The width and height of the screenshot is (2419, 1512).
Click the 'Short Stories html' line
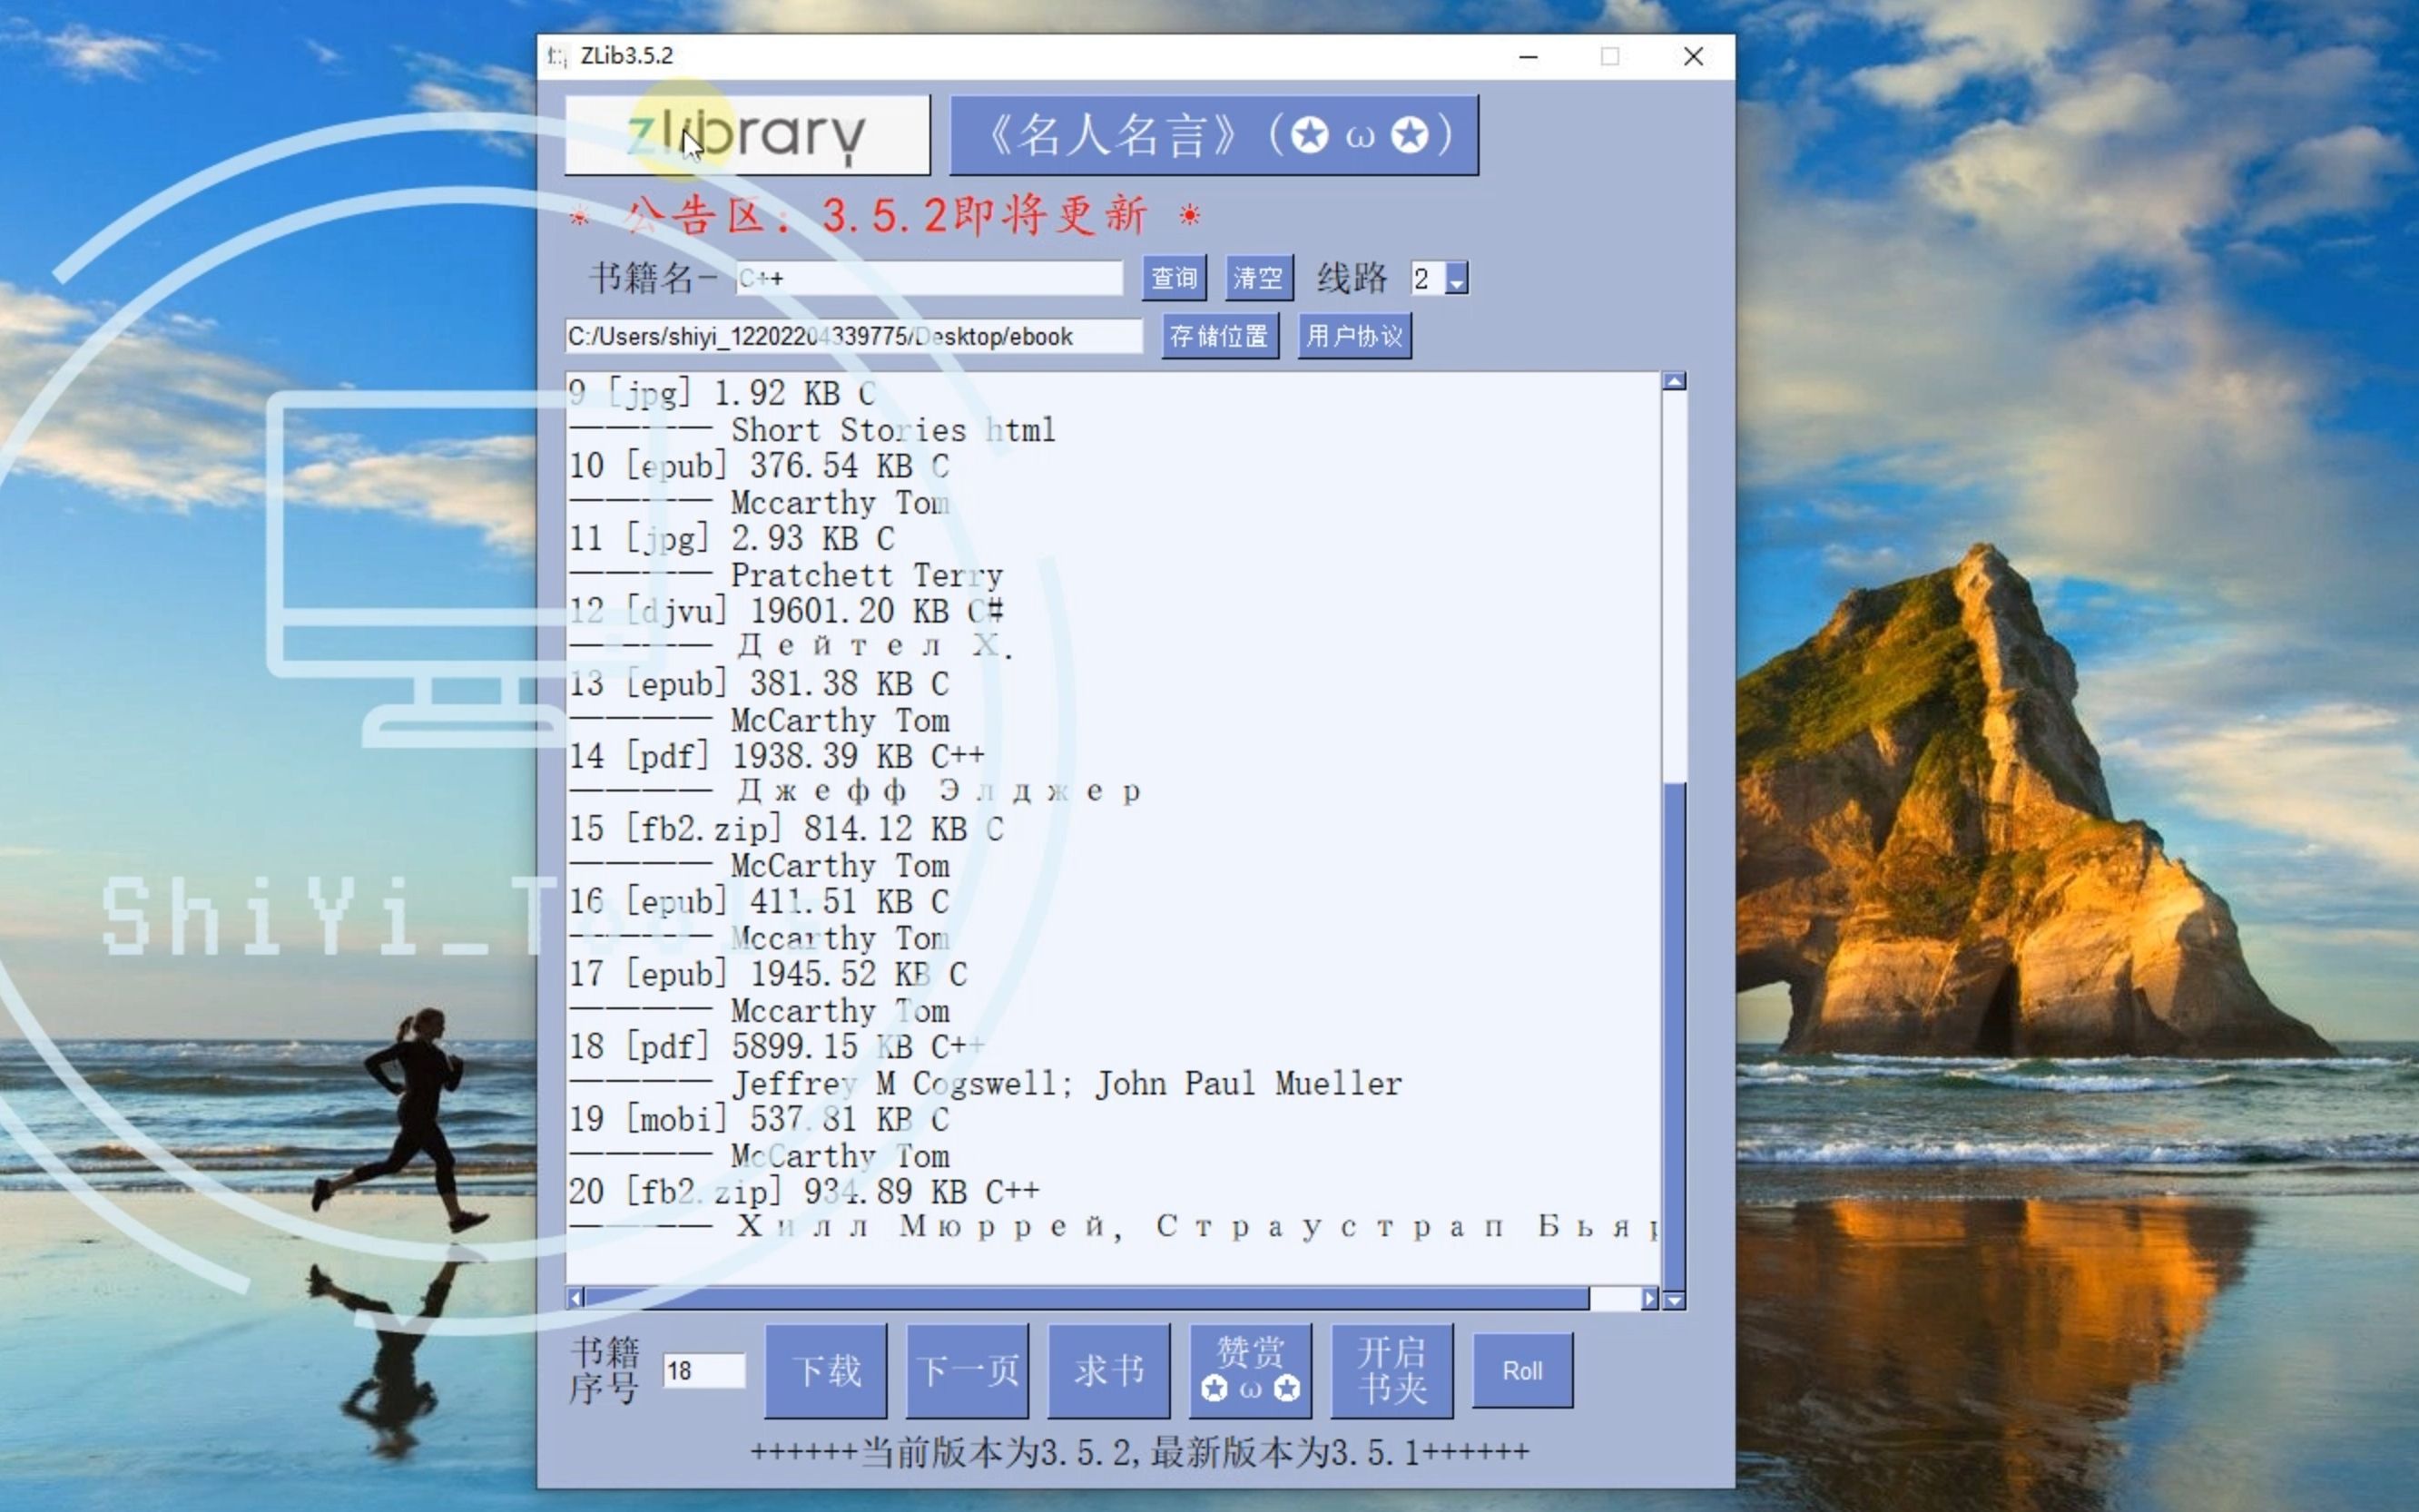[894, 431]
